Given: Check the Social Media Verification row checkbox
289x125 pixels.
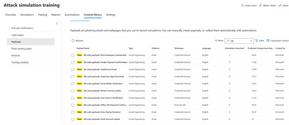Looking at the screenshot, I should click(73, 84).
